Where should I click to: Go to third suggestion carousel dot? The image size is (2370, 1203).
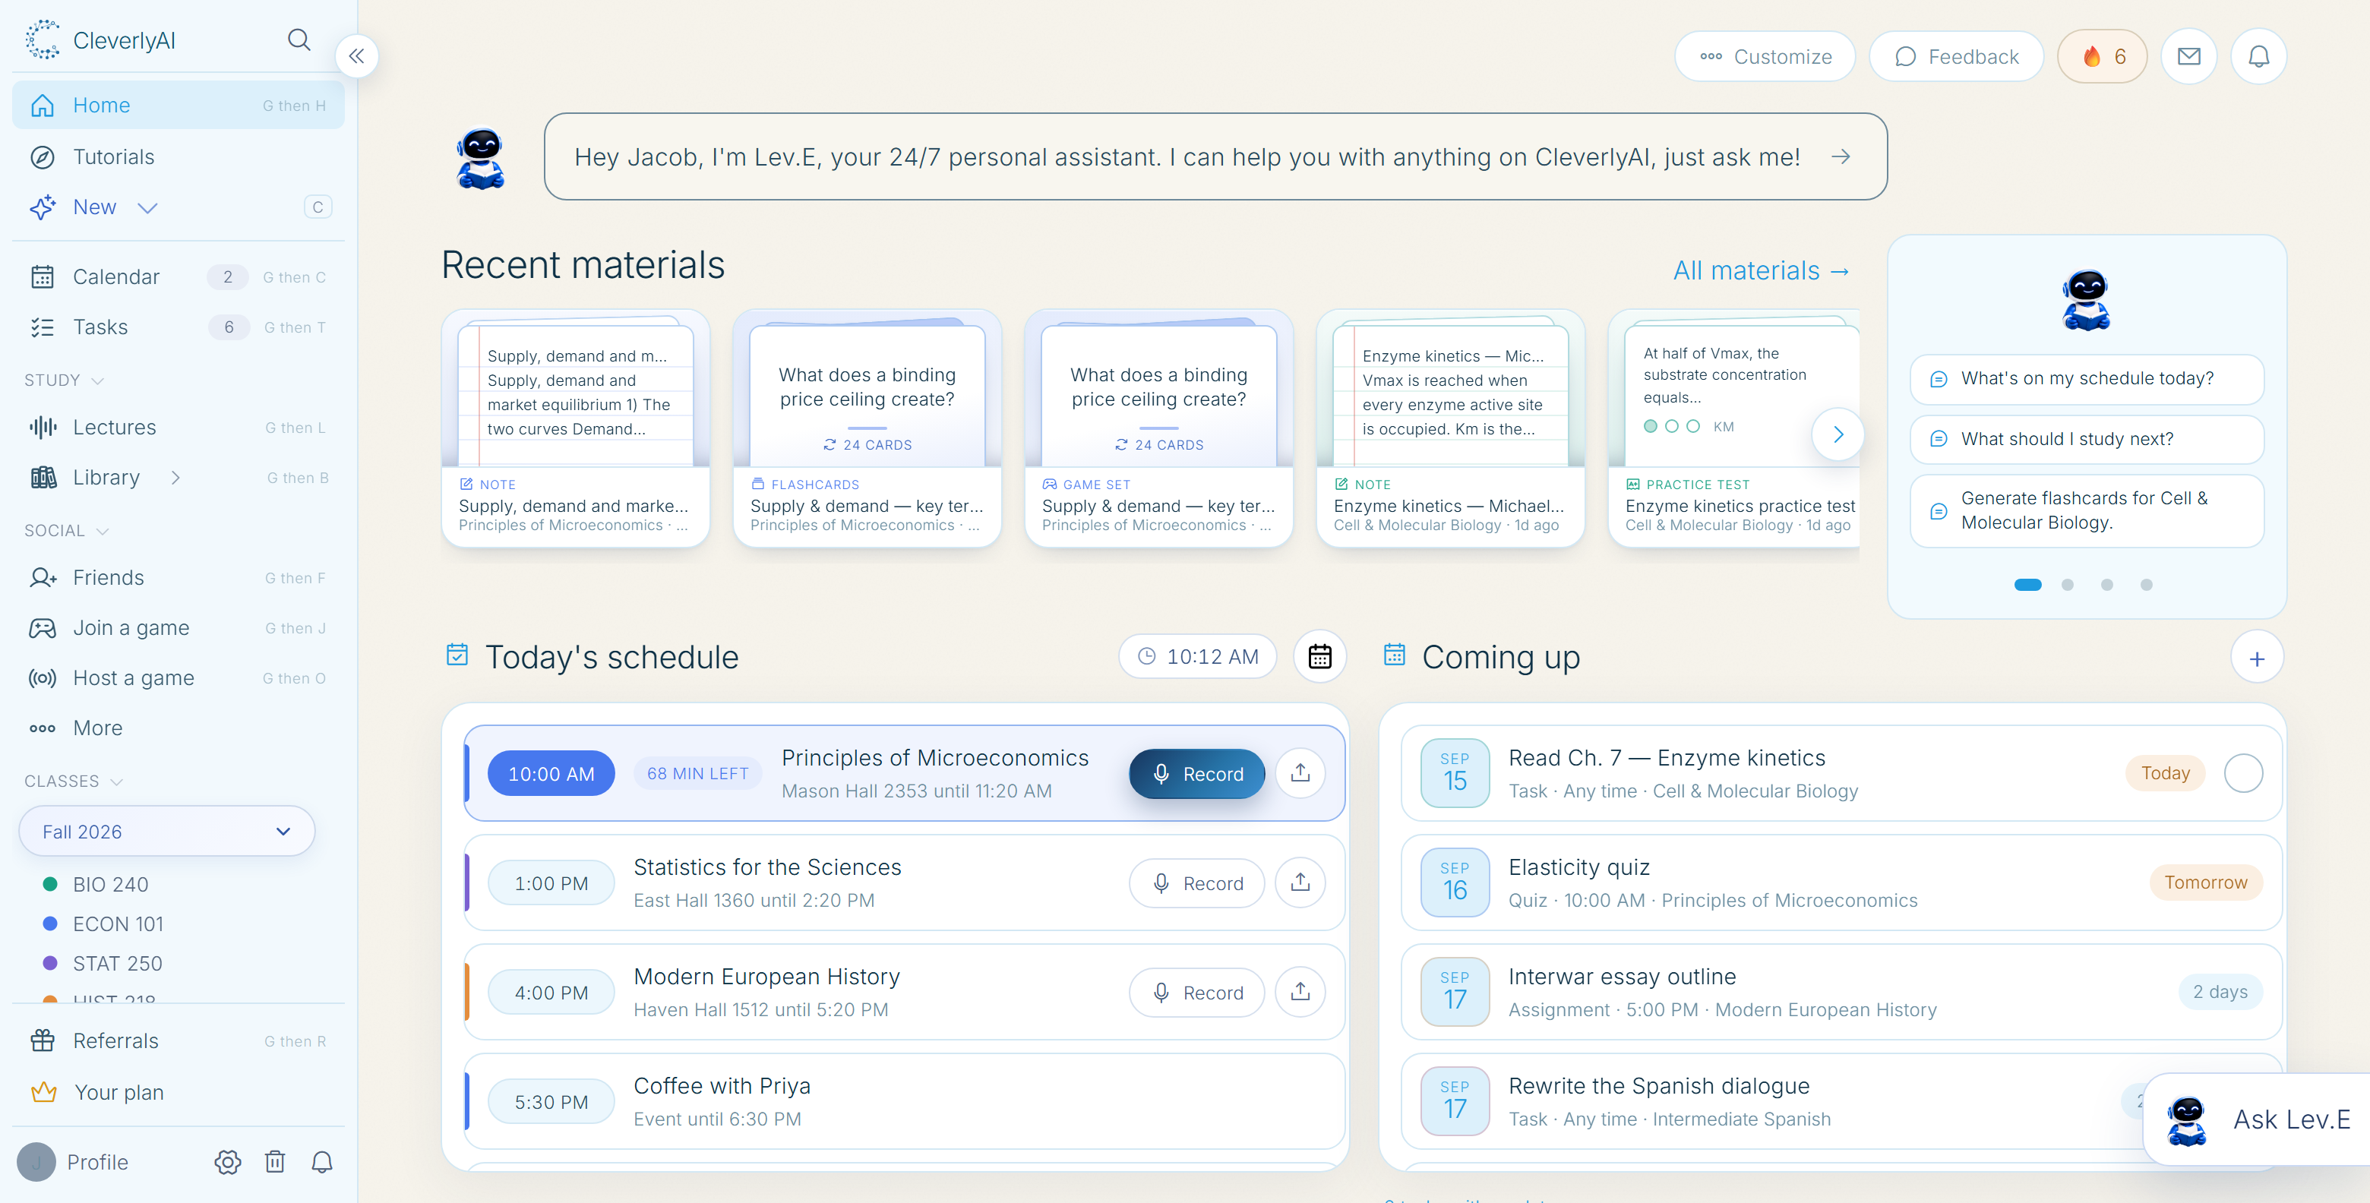pos(2107,584)
